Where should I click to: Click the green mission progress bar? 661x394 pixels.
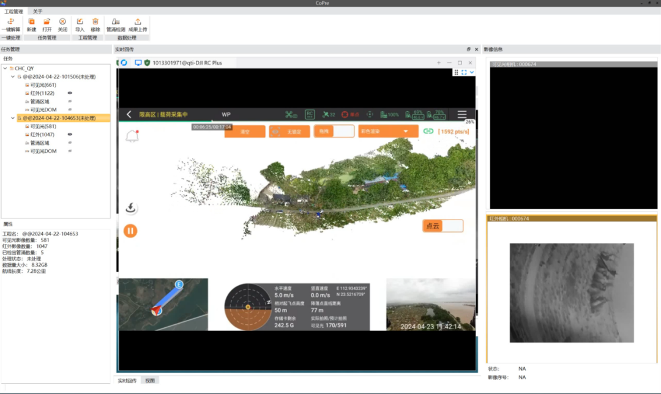coord(165,121)
